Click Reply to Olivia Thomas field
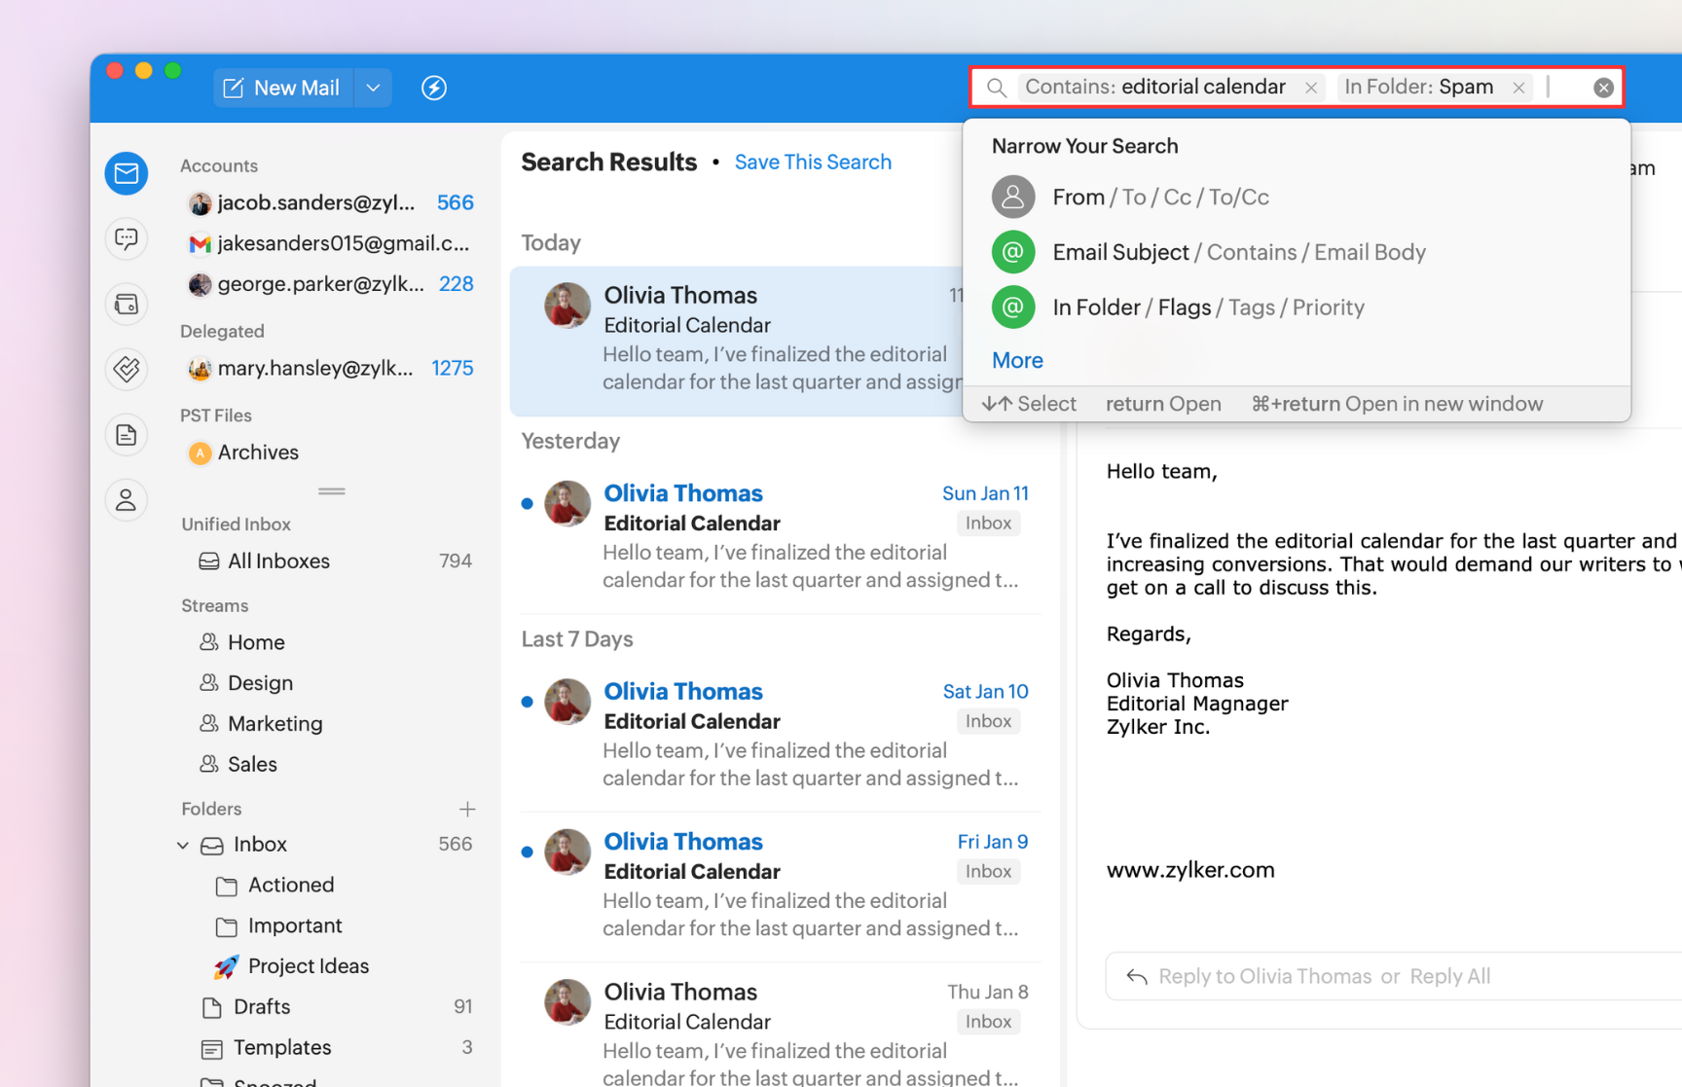1682x1087 pixels. pyautogui.click(x=1265, y=976)
